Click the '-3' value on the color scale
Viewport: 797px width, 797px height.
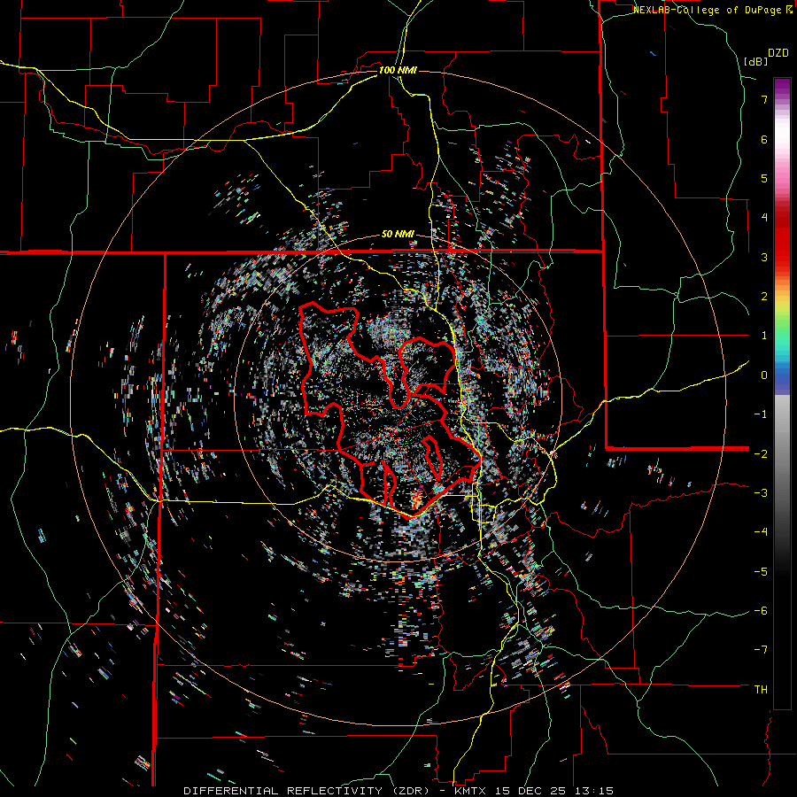[761, 492]
